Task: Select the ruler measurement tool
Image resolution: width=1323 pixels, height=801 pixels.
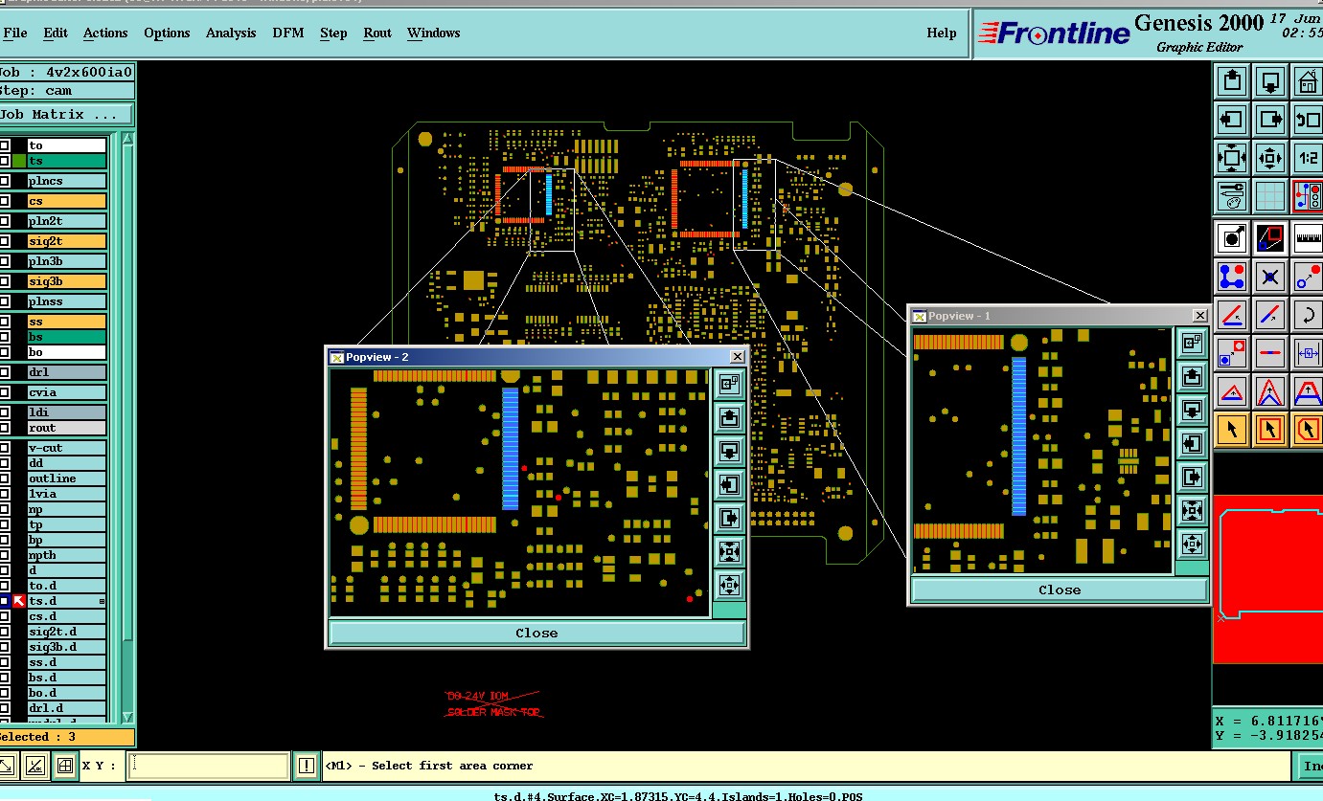Action: point(1308,237)
